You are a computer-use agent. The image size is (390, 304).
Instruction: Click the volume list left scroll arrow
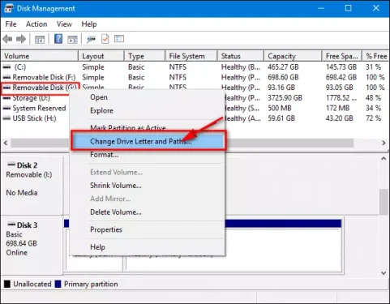[x=6, y=143]
